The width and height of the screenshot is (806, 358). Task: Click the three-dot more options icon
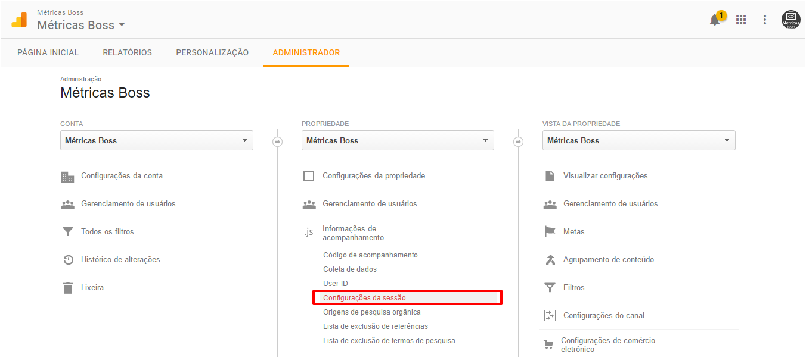765,20
